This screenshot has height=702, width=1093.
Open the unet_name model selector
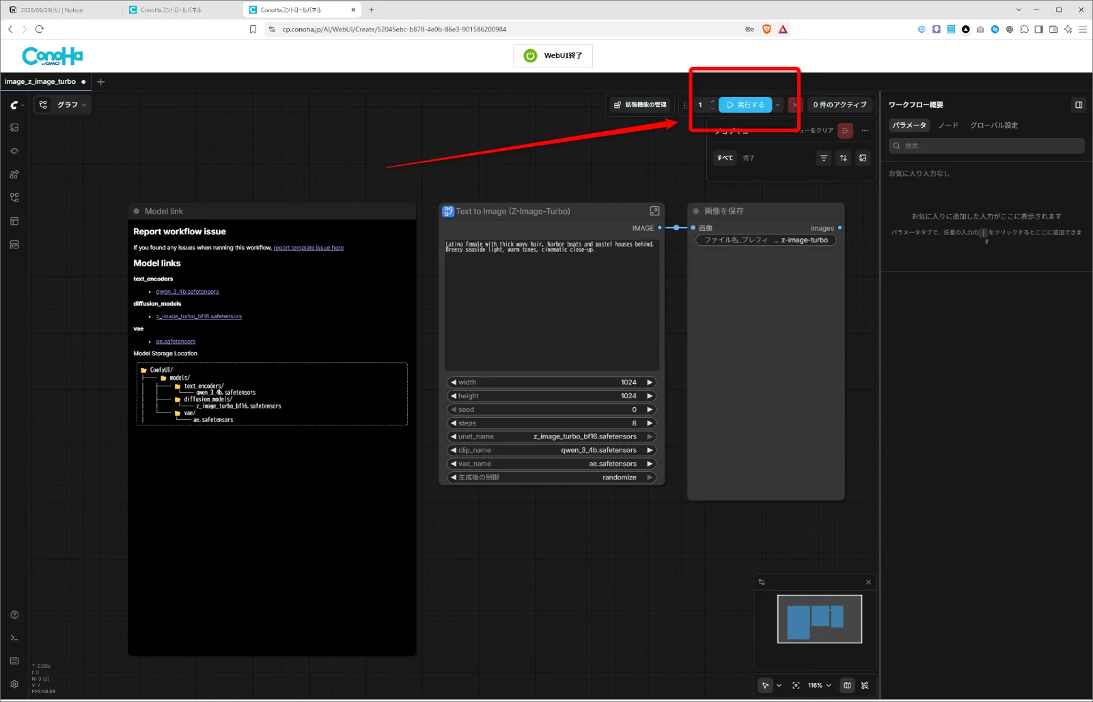coord(552,437)
